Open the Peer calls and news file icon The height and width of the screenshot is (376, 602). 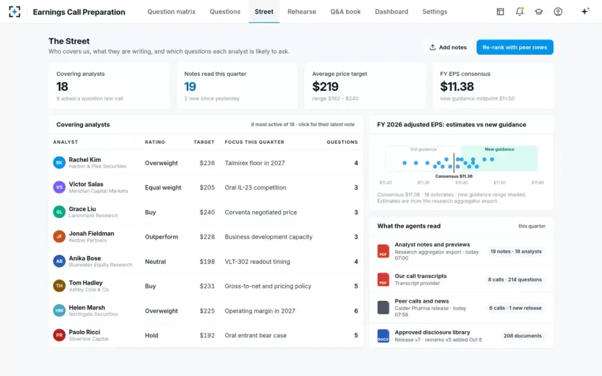[x=383, y=308]
